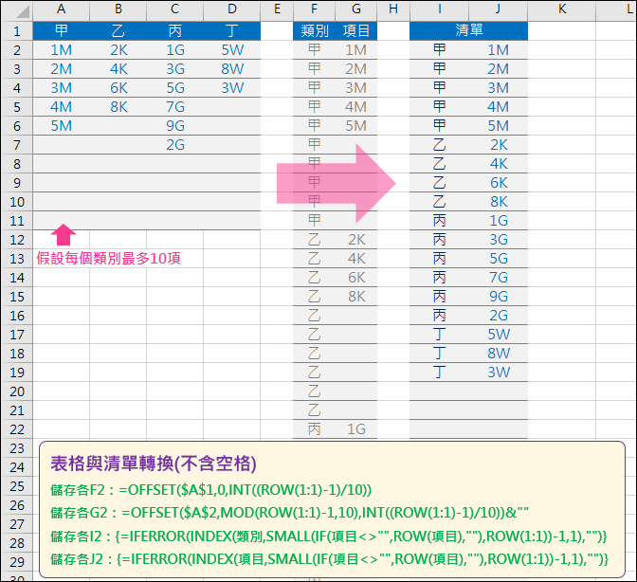
Task: Select cell J10 containing 8K
Action: click(x=498, y=202)
